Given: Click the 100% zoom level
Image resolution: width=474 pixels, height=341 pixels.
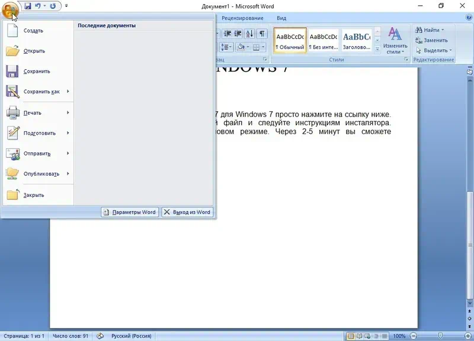Looking at the screenshot, I should coord(399,336).
